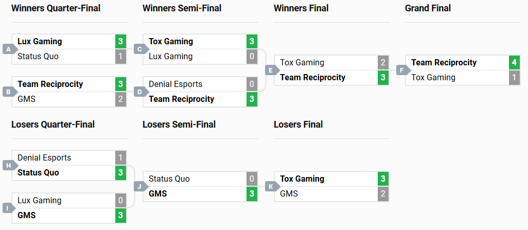Click Tox Gaming in Losers Final
This screenshot has width=528, height=230.
(302, 179)
